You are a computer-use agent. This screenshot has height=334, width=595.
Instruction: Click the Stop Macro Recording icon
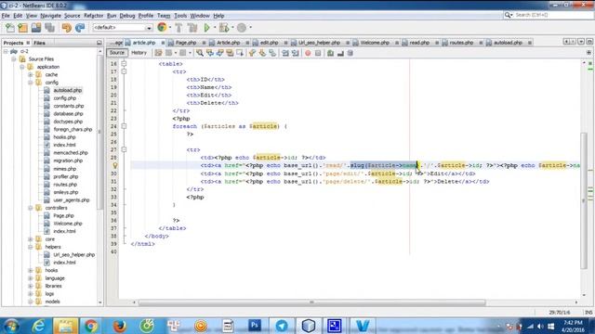(x=318, y=53)
